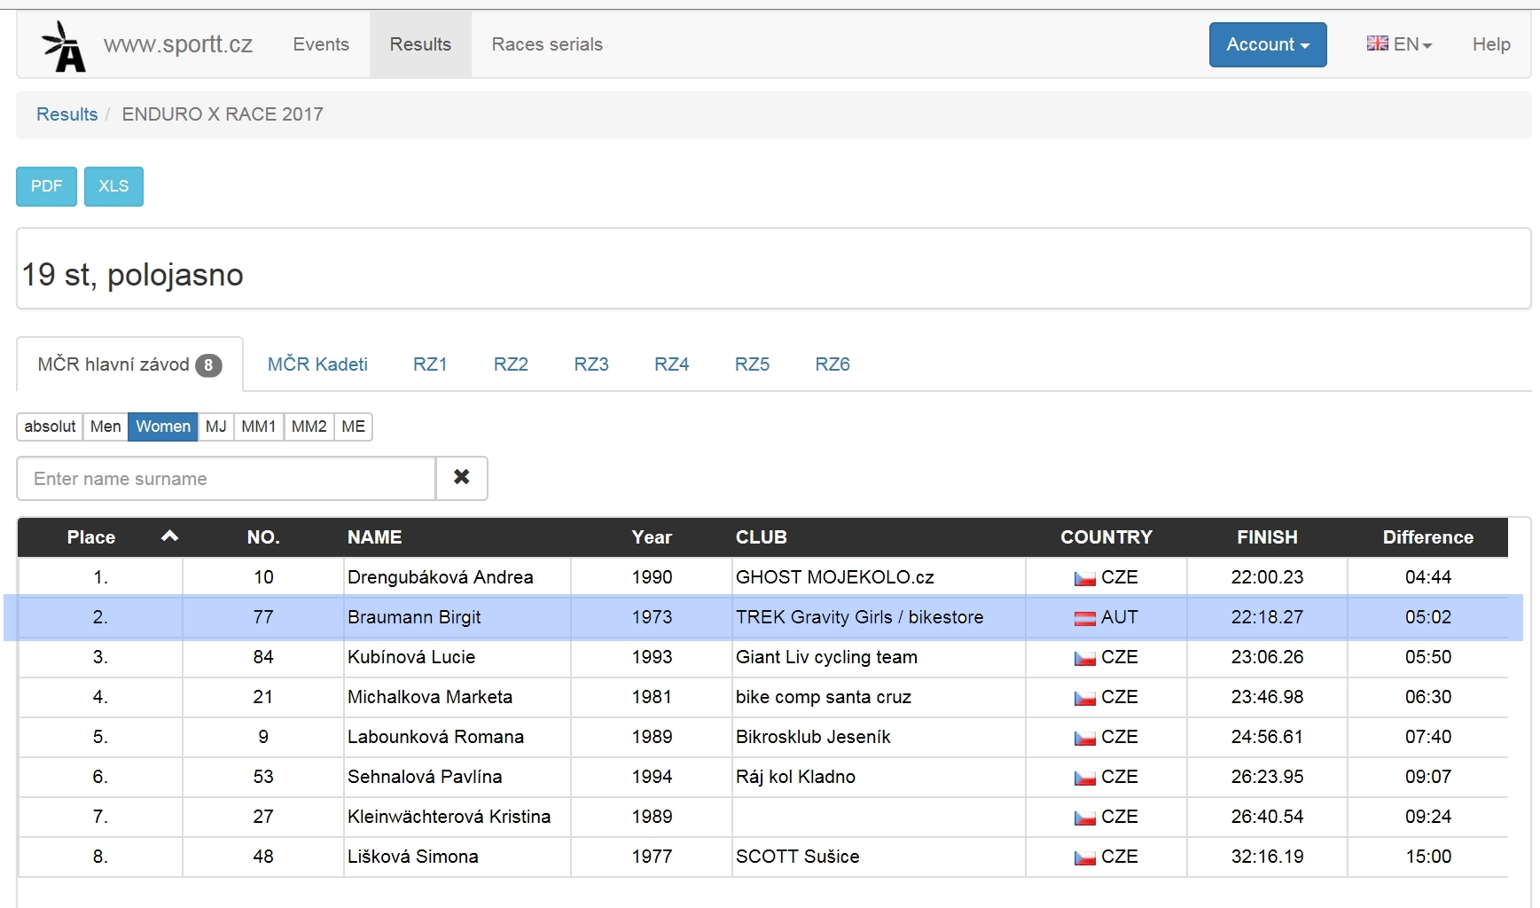Open the EN language dropdown
Screen dimensions: 1540x908
tap(1400, 44)
